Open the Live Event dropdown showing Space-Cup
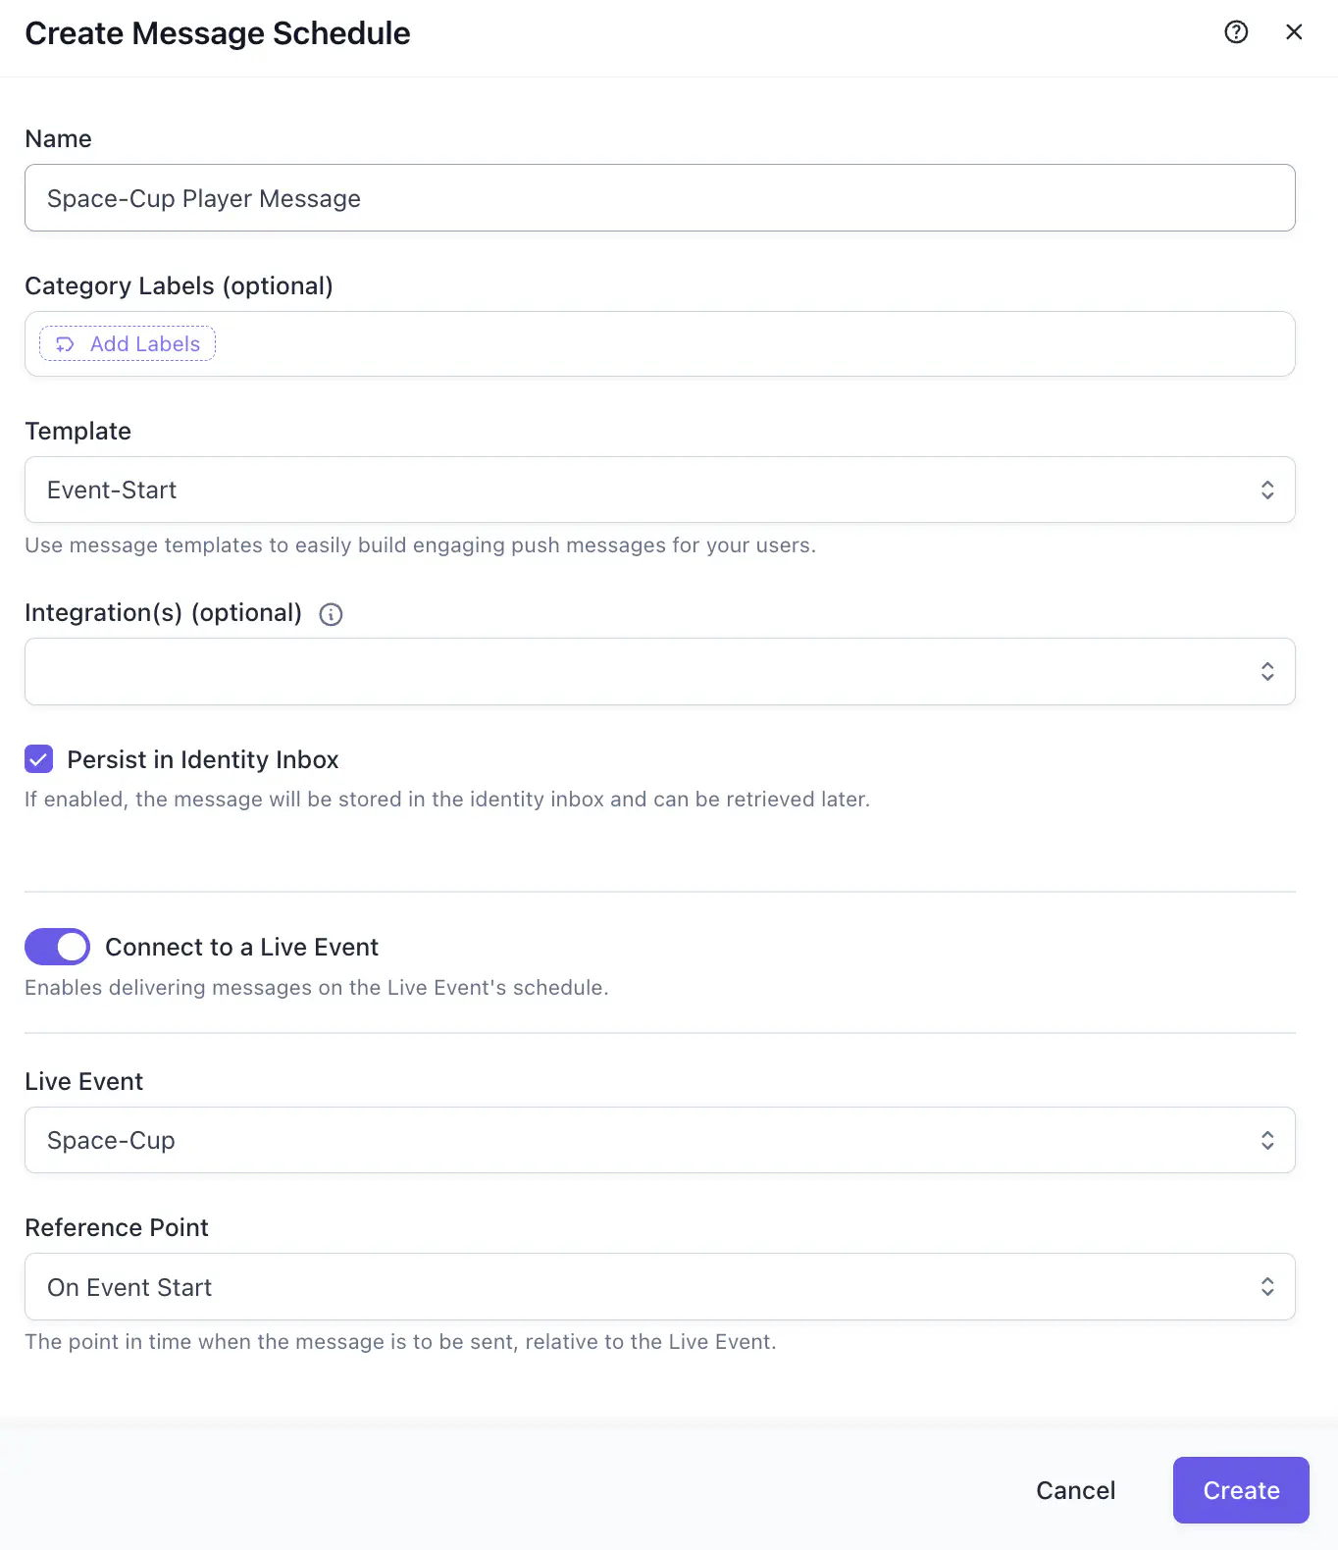1338x1550 pixels. tap(659, 1140)
